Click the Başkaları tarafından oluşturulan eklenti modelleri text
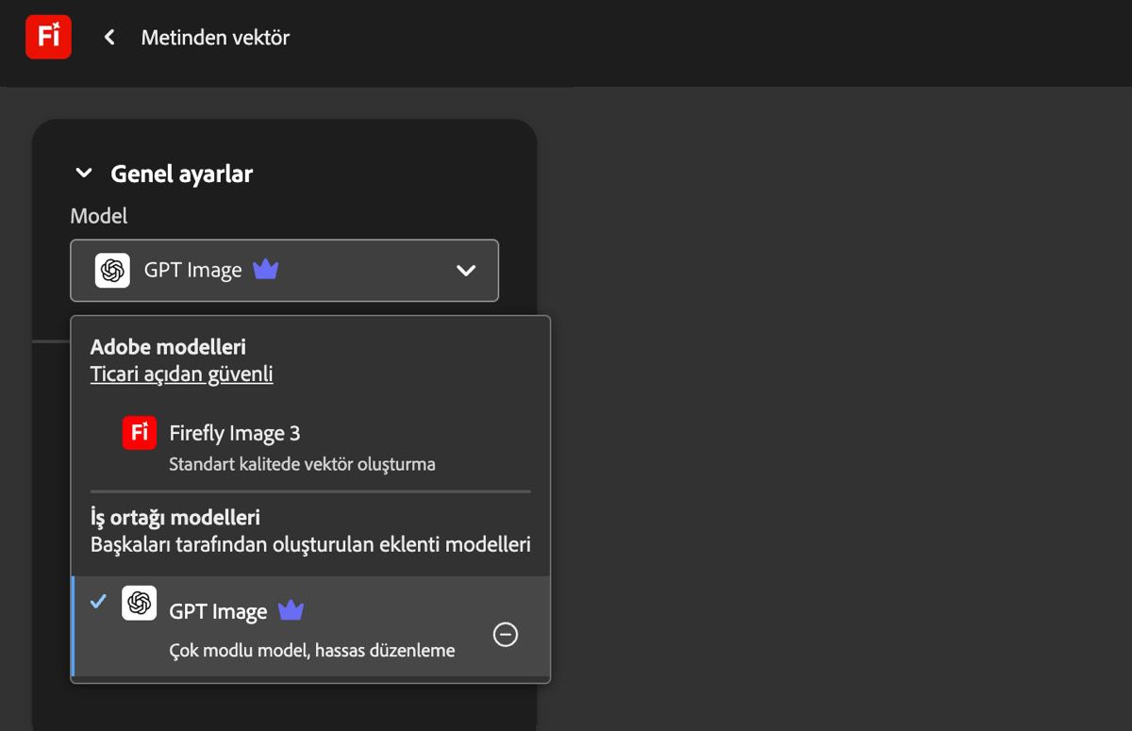Image resolution: width=1132 pixels, height=731 pixels. click(x=310, y=545)
